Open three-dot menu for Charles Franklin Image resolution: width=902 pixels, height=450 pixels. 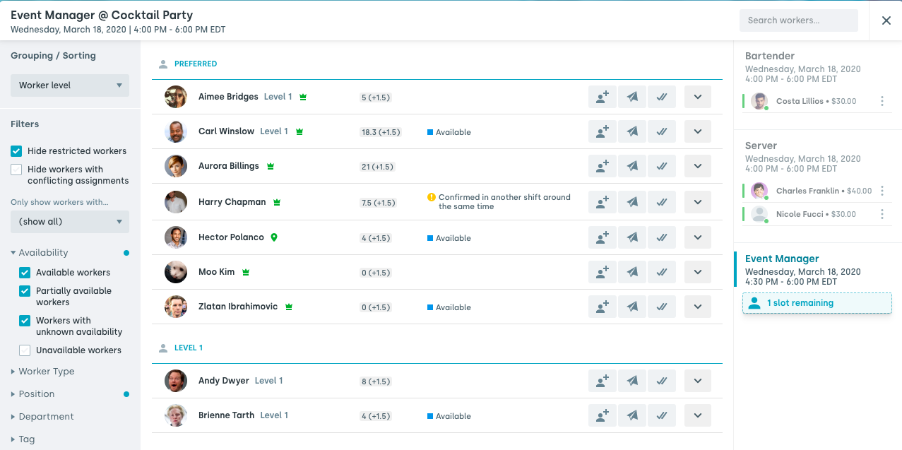click(x=882, y=191)
